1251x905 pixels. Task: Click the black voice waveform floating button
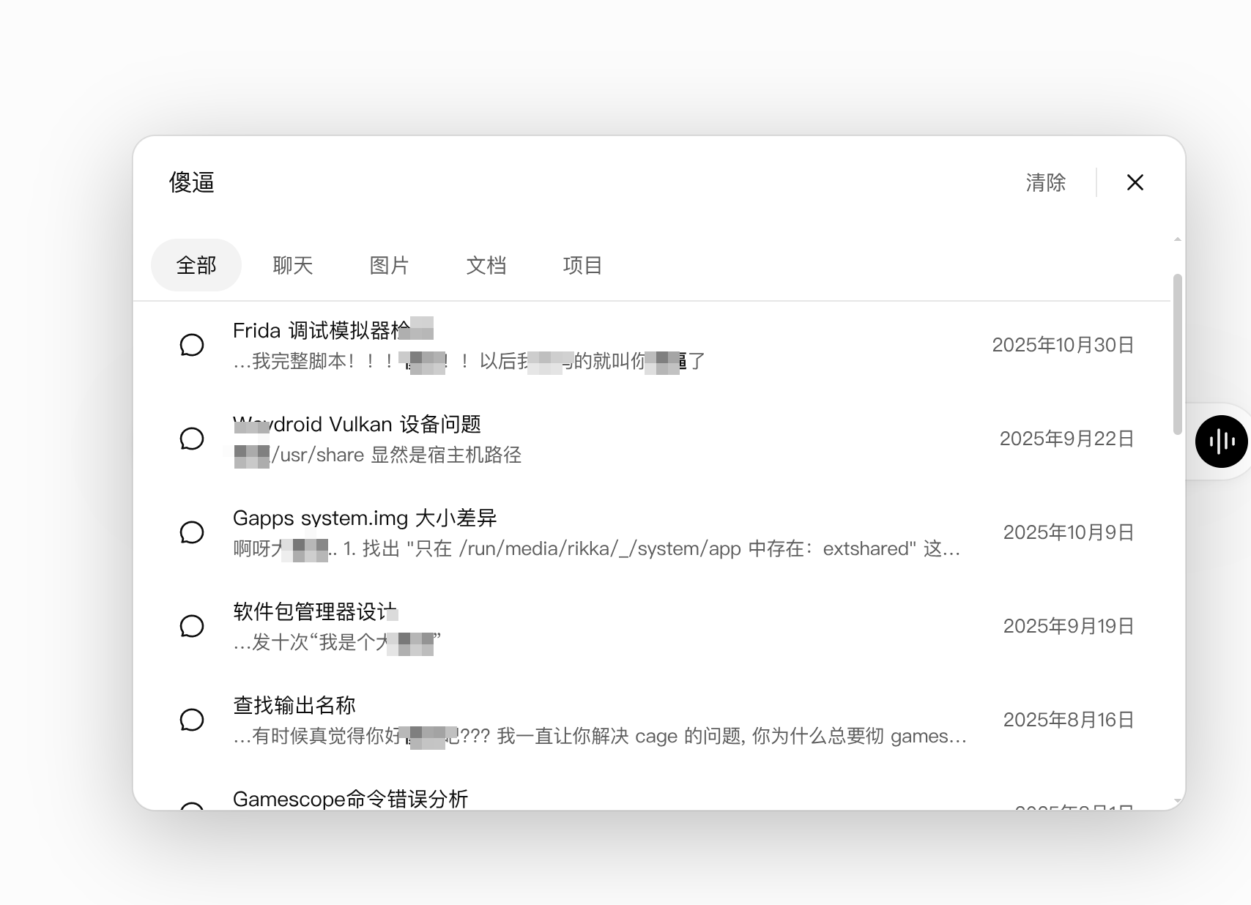pos(1222,442)
